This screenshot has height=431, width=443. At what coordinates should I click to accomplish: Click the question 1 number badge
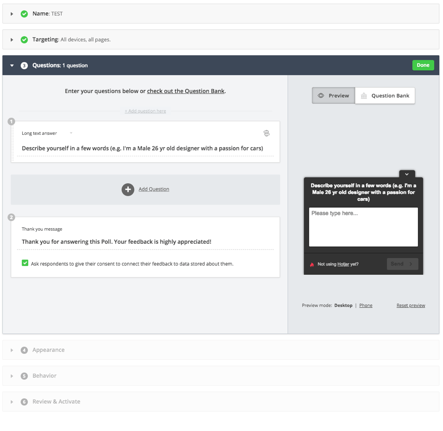(11, 122)
